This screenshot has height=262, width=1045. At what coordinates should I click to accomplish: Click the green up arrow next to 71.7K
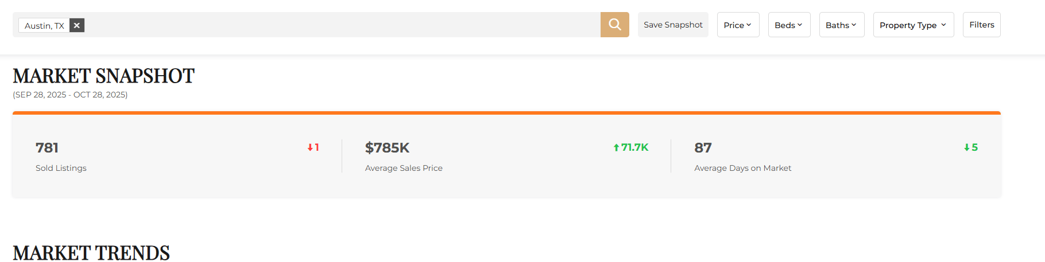click(616, 148)
